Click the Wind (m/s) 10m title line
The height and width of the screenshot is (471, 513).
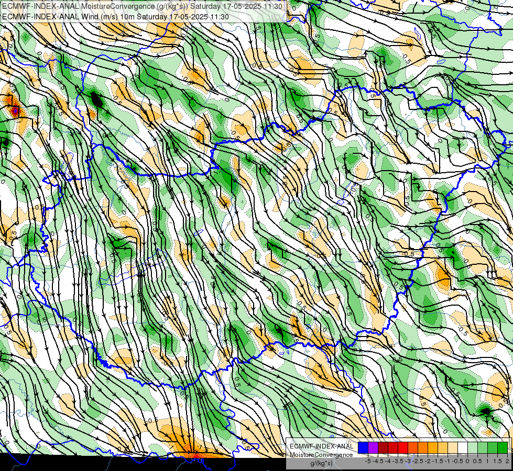click(x=115, y=17)
